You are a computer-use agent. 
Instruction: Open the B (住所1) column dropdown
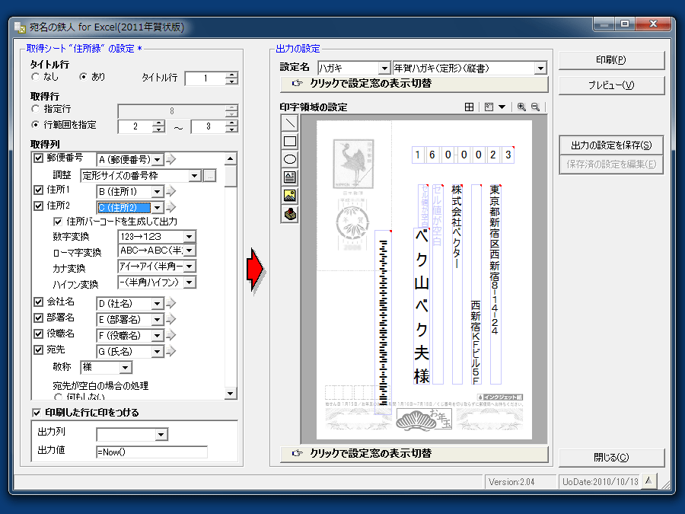[x=158, y=191]
